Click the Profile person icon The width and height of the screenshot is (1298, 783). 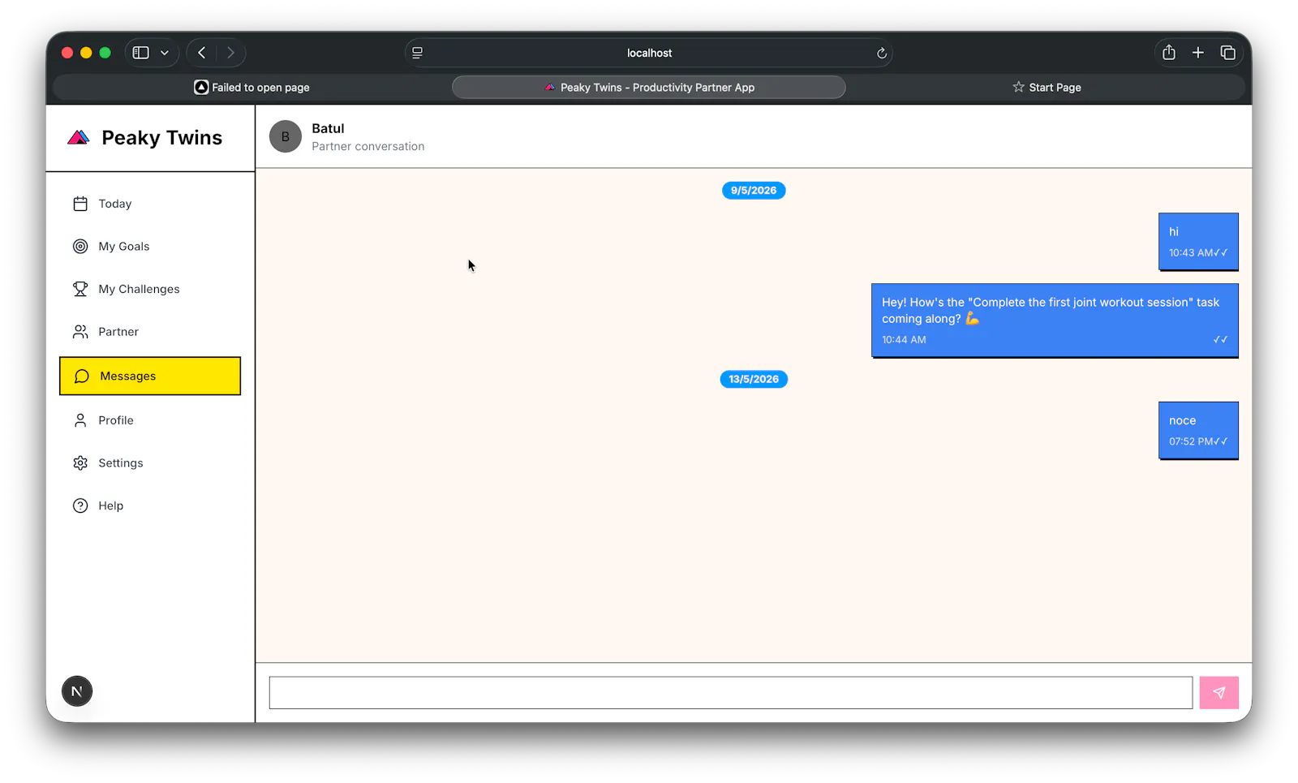tap(80, 420)
